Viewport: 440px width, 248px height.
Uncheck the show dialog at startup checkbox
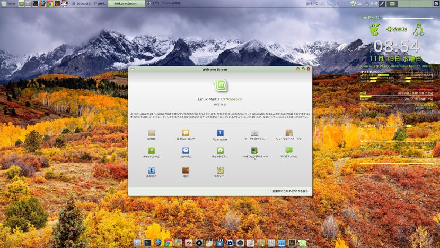(x=269, y=191)
